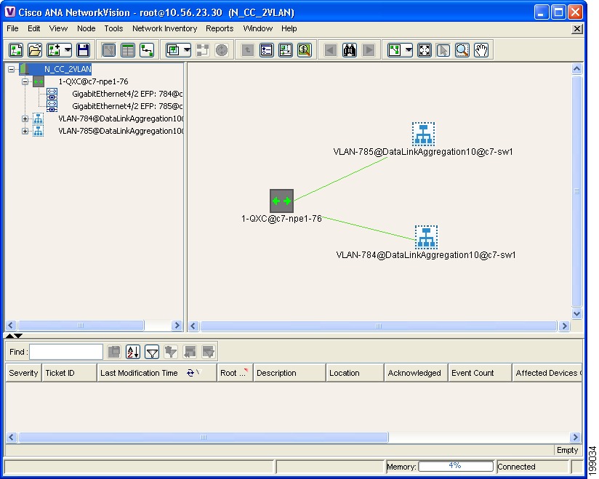Click the Acknowledged column header
The width and height of the screenshot is (599, 479).
(416, 373)
